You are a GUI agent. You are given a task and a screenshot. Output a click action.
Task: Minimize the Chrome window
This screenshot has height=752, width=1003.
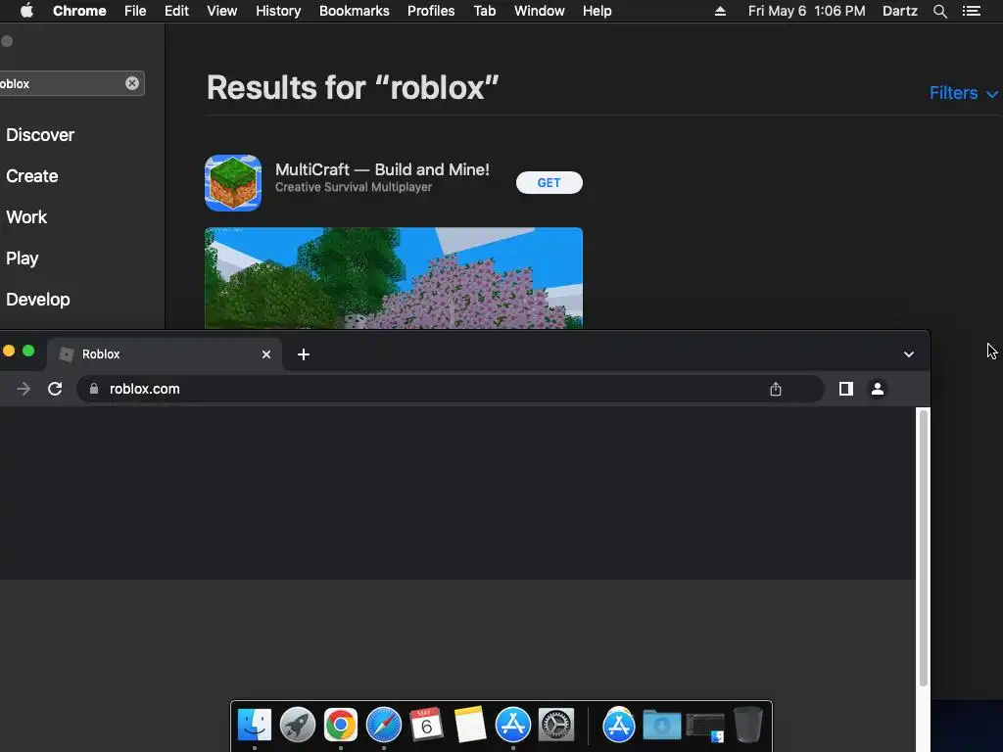(x=9, y=351)
